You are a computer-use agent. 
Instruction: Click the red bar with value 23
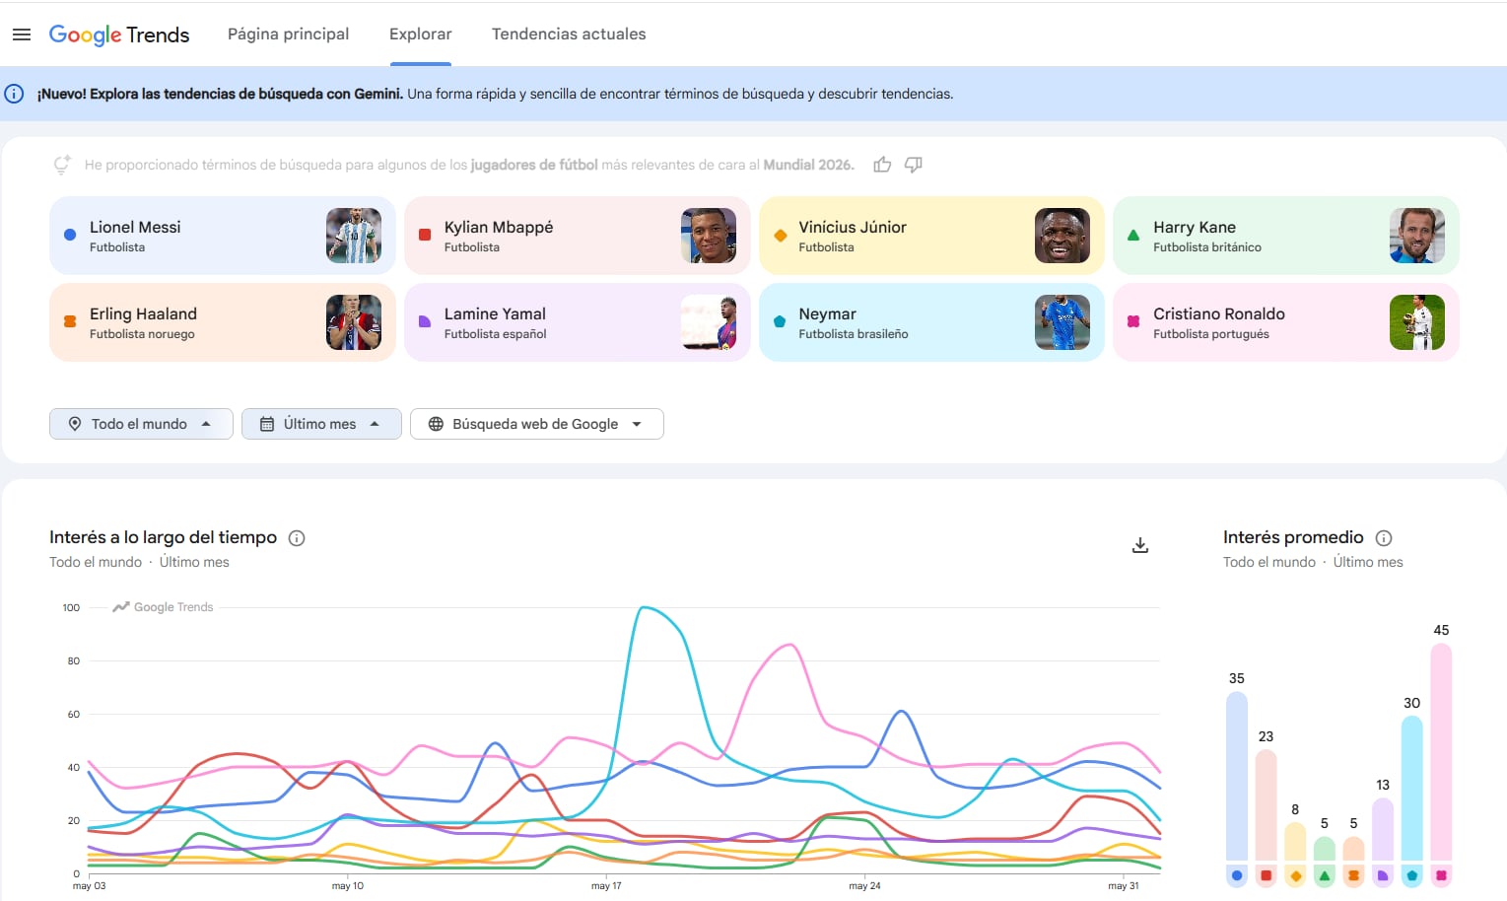tap(1267, 805)
